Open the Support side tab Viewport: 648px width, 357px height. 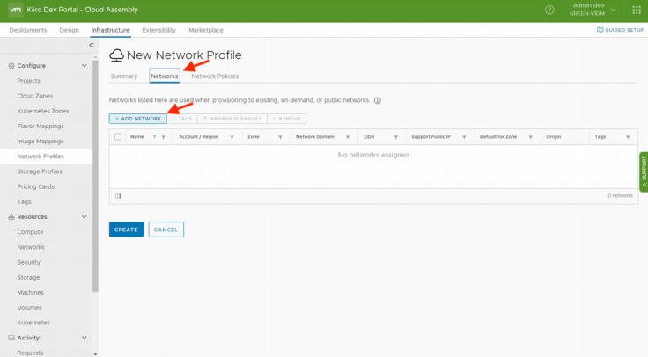pyautogui.click(x=644, y=171)
